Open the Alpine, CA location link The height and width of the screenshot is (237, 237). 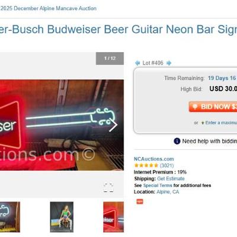point(168,192)
